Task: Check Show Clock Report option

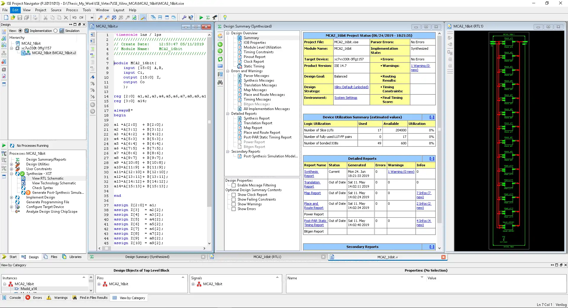Action: (234, 195)
